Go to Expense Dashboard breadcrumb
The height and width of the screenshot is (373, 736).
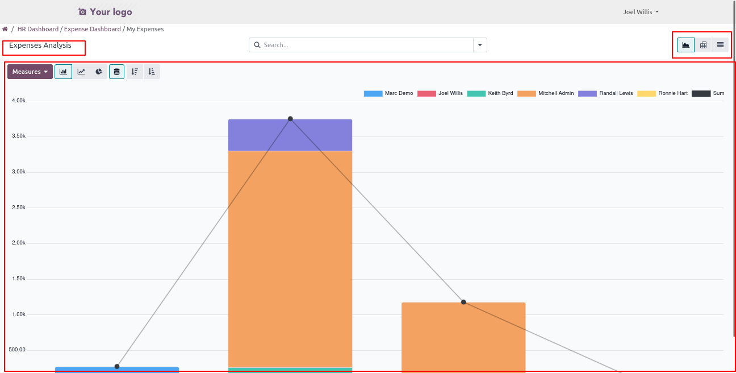click(x=92, y=29)
